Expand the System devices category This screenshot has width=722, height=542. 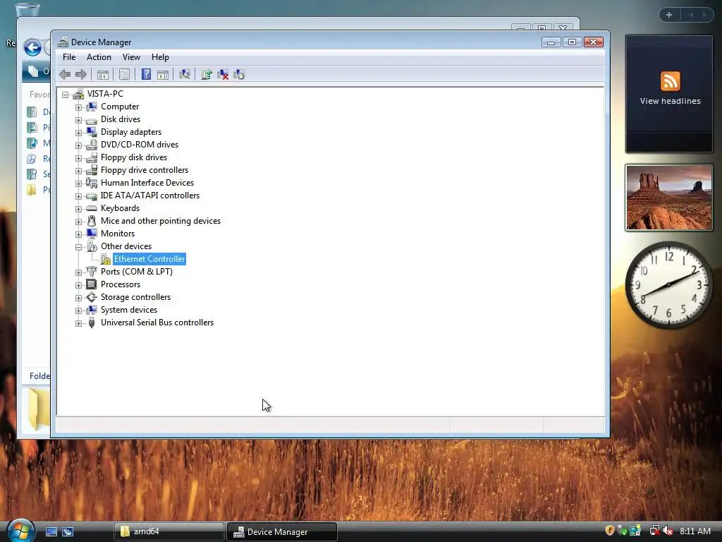[79, 311]
